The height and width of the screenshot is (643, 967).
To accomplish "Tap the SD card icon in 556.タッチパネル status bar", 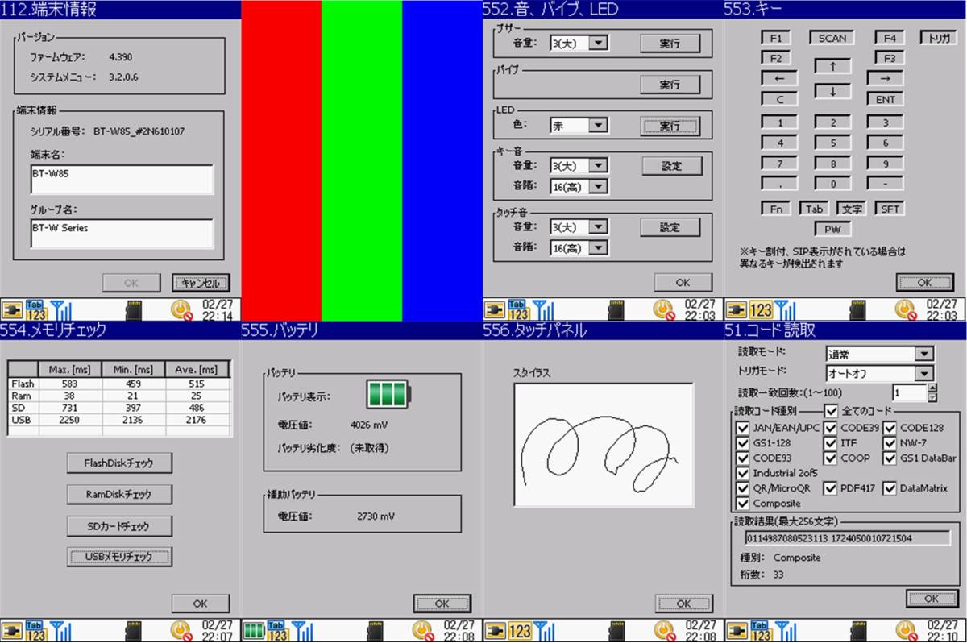I will tap(616, 631).
